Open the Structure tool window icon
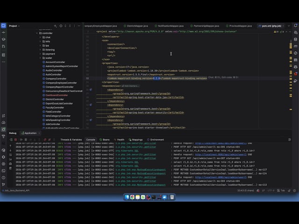This screenshot has height=224, width=299. pyautogui.click(x=3, y=55)
